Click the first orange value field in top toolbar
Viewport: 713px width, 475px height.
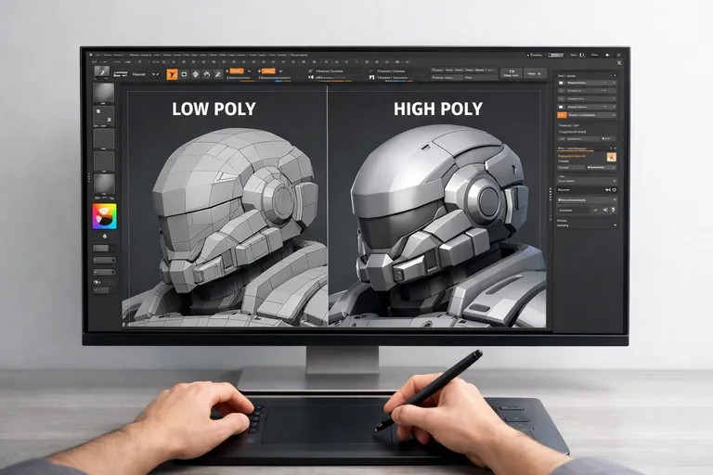click(236, 71)
